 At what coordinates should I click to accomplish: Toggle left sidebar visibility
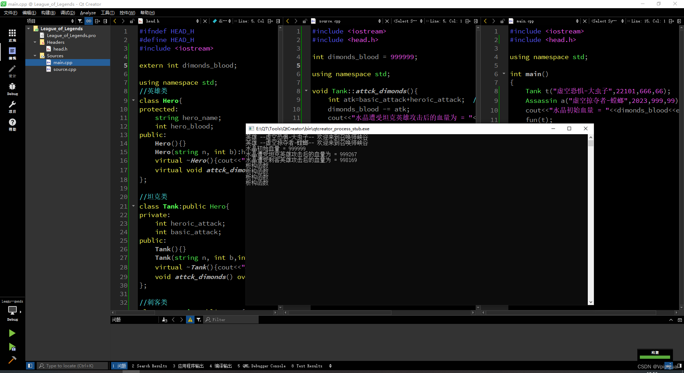click(x=30, y=366)
